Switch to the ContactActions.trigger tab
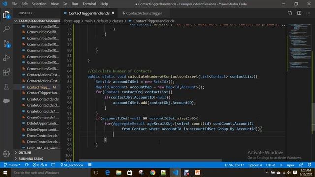The width and height of the screenshot is (315, 177). pos(144,13)
